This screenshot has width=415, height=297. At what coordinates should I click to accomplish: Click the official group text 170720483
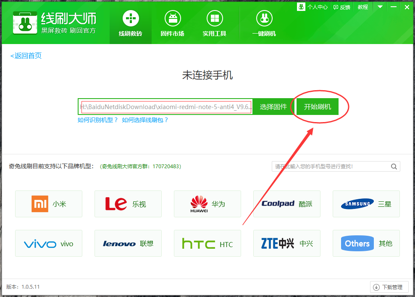(140, 167)
